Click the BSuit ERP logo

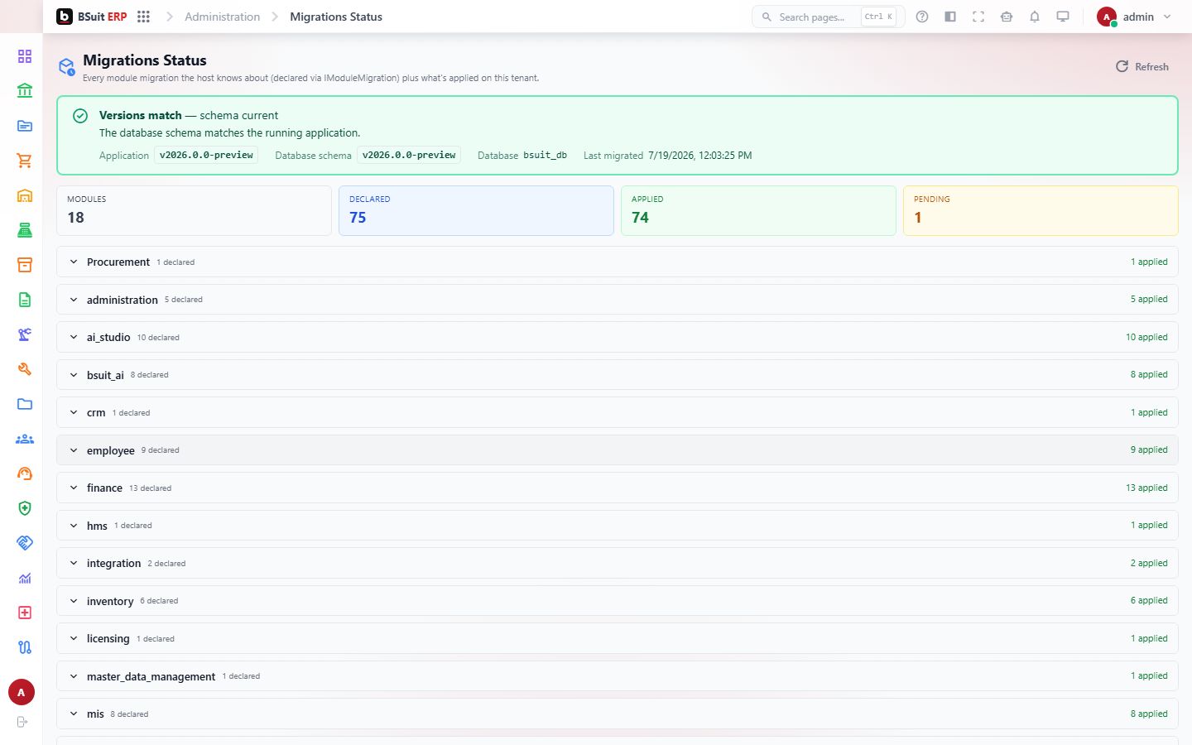pos(92,17)
